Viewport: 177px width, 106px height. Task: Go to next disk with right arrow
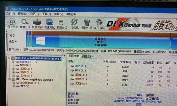14,36
